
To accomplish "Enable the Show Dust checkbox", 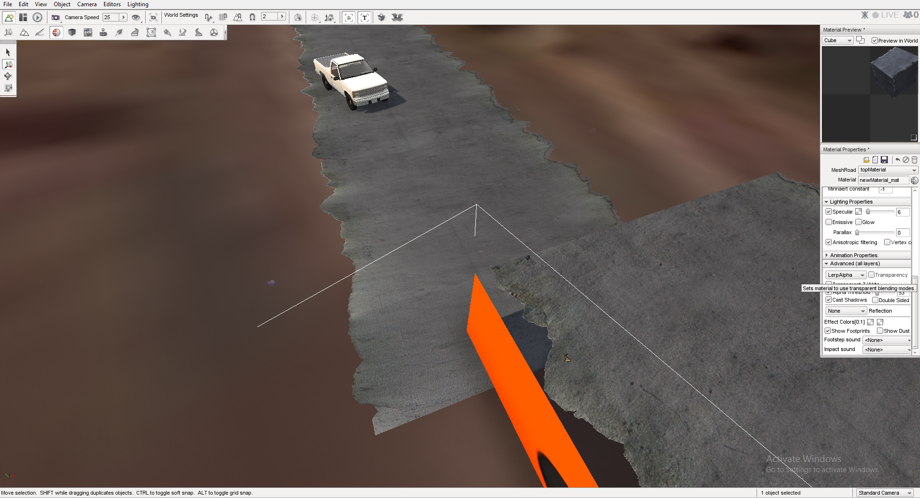I will [x=880, y=331].
